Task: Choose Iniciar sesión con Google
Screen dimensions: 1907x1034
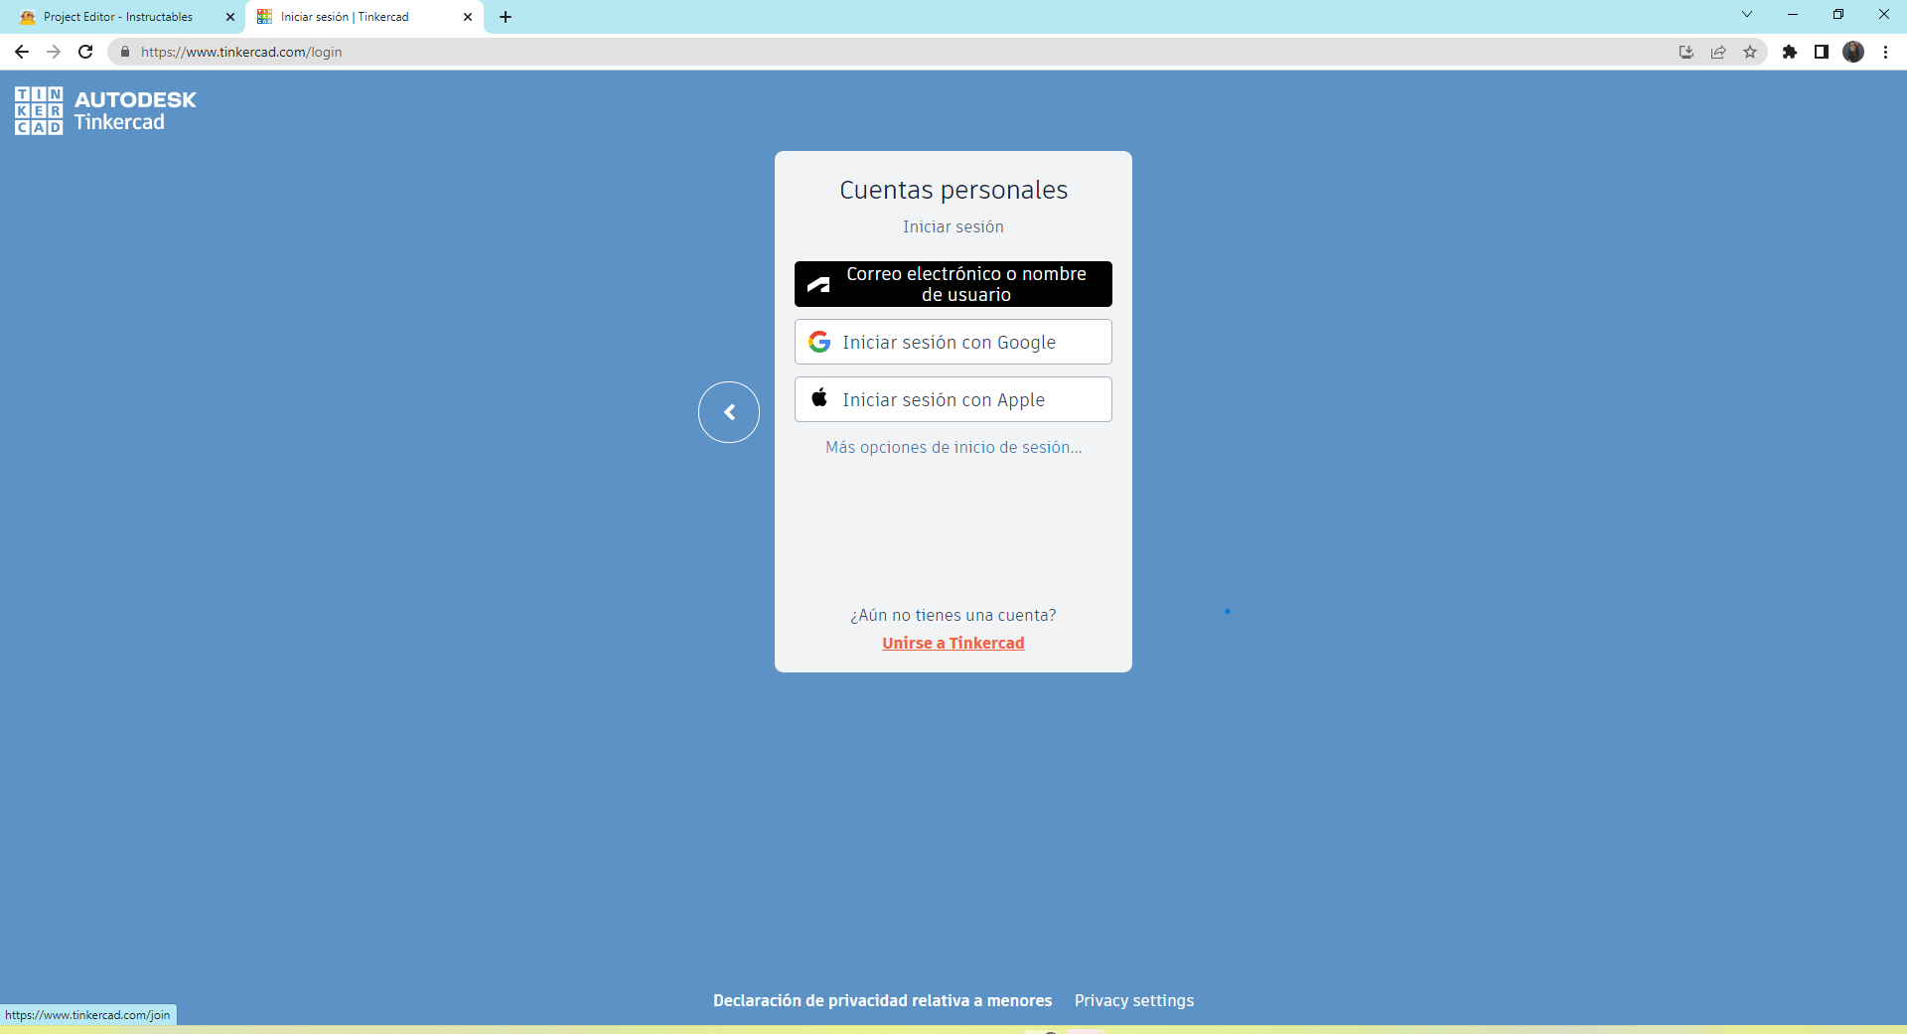Action: pyautogui.click(x=953, y=342)
